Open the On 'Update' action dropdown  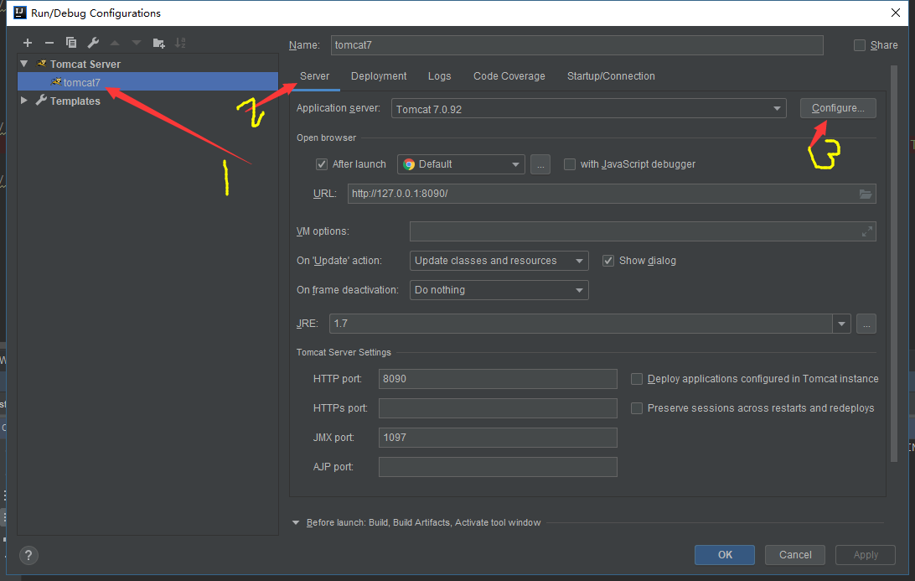tap(580, 261)
